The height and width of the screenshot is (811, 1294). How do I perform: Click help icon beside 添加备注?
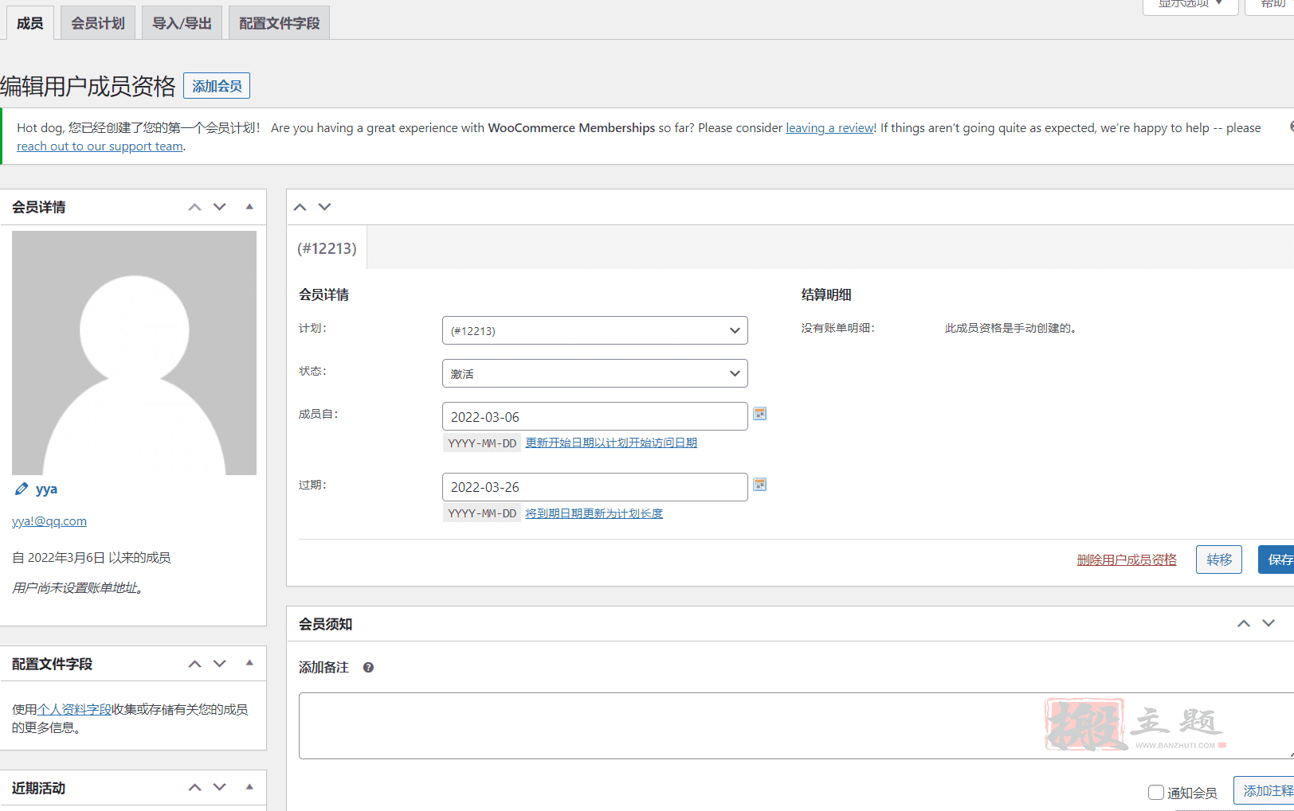click(x=368, y=668)
